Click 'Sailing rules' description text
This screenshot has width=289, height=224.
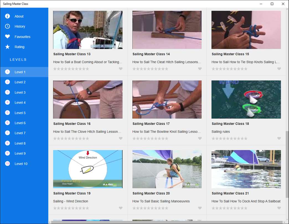click(x=221, y=132)
